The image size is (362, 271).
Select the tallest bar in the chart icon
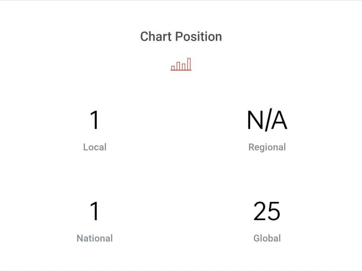[x=189, y=64]
